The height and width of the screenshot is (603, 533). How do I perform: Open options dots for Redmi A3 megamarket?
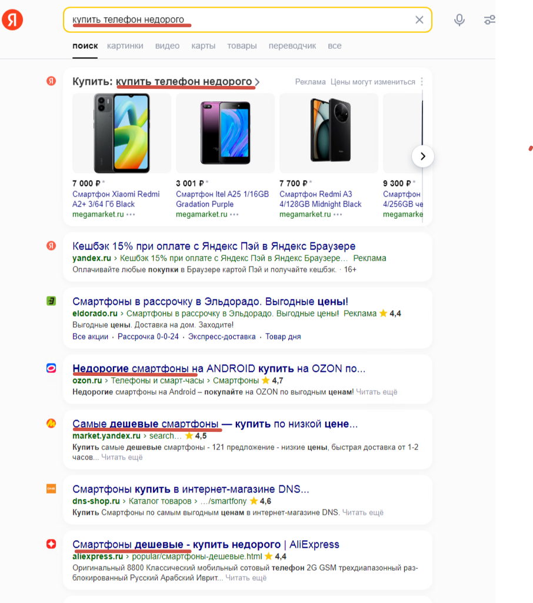tap(338, 215)
